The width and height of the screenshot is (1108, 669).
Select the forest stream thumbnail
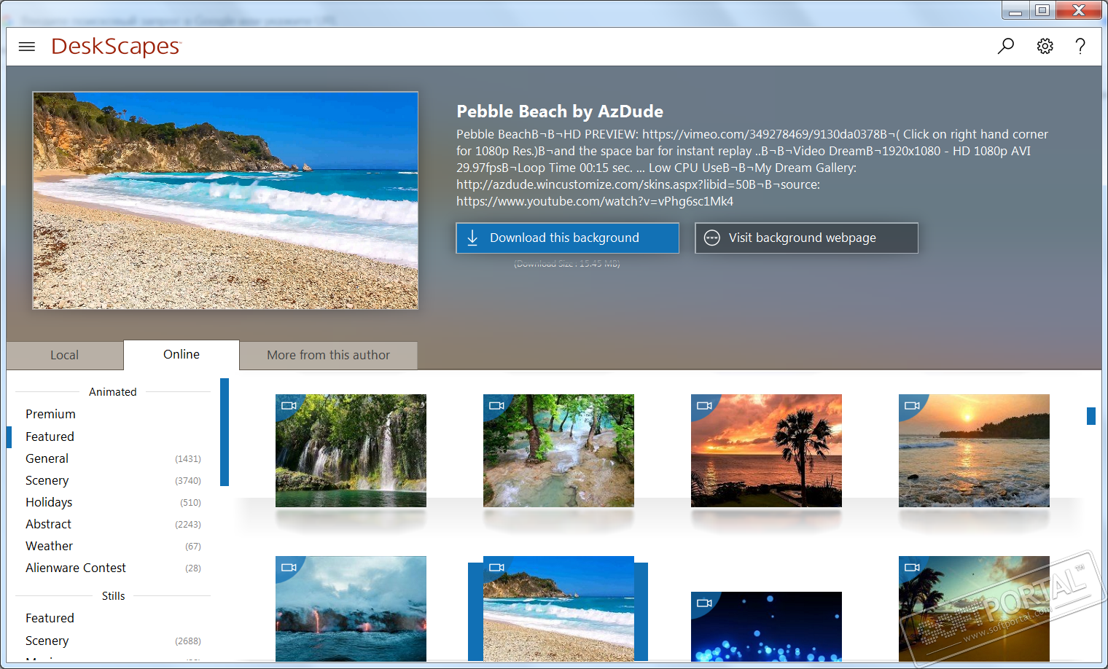click(558, 450)
